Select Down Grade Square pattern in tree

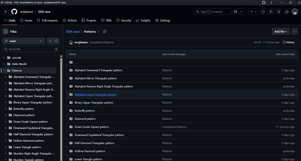31,121
